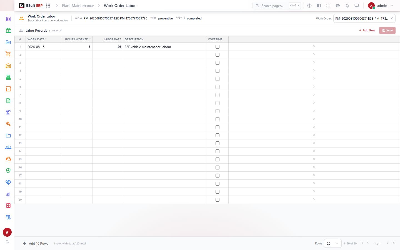Sort by the Hours Worked column header
This screenshot has height=250, width=400.
point(77,39)
